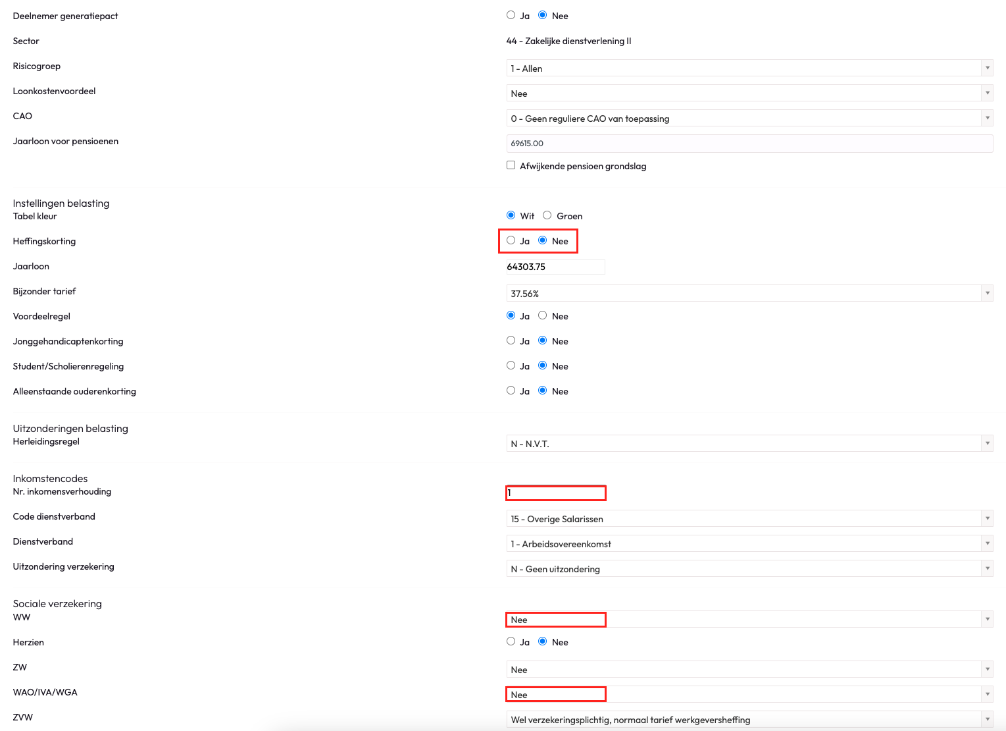
Task: Select Ja for Jonggehandicaptenkorting
Action: pos(511,340)
